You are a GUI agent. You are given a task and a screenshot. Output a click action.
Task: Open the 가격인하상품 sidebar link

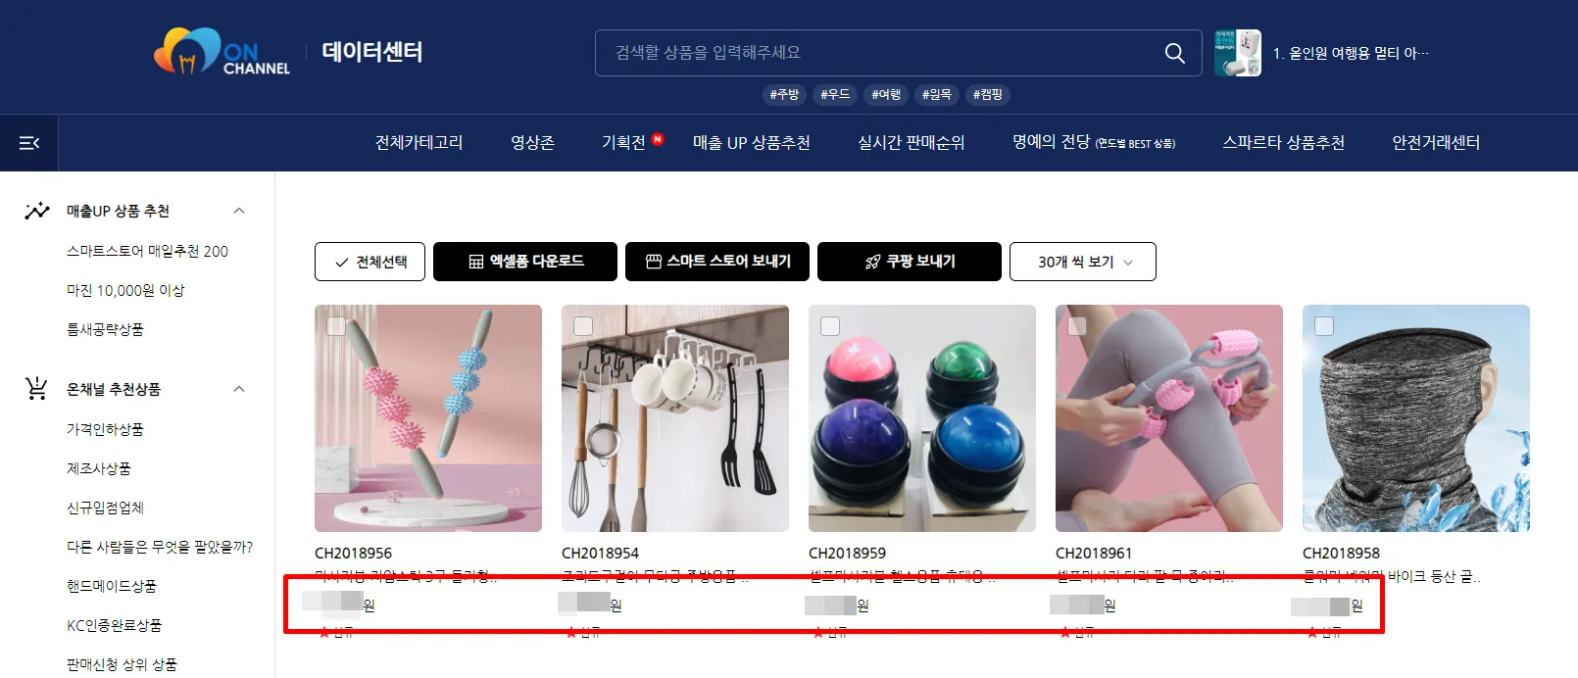[x=105, y=429]
